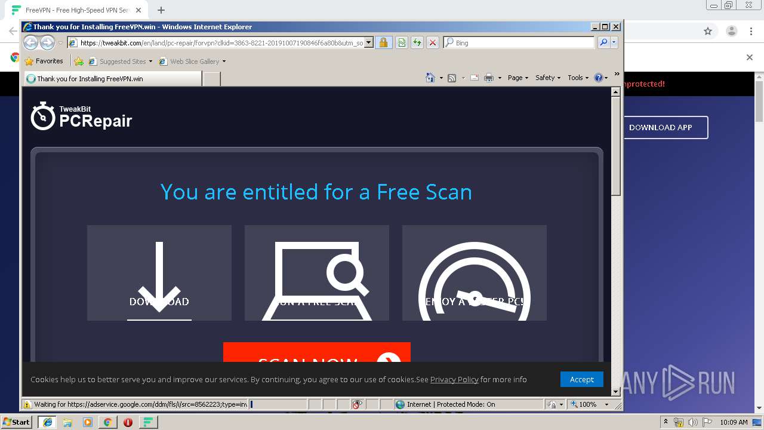
Task: Open the recent pages dropdown arrow
Action: 60,43
